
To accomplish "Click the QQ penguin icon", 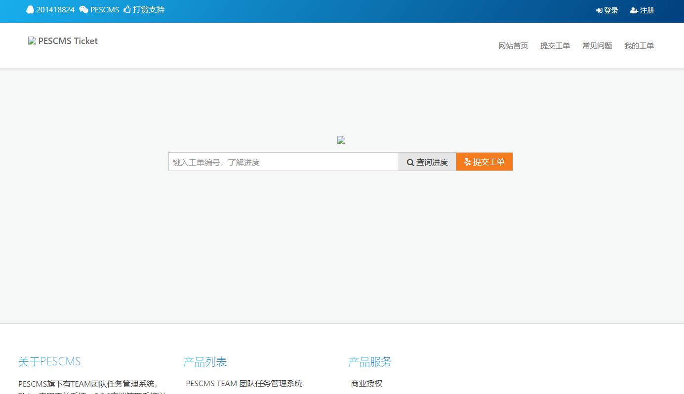I will [x=30, y=10].
